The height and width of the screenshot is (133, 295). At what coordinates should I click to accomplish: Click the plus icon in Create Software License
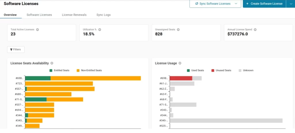pos(247,4)
